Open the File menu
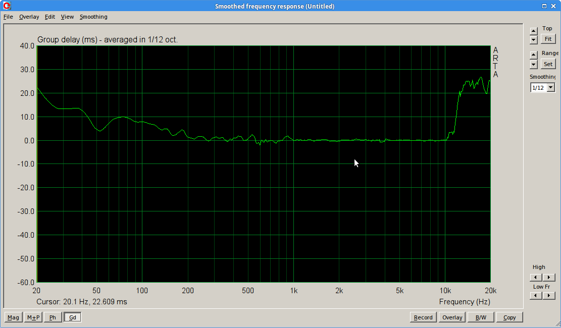The image size is (561, 328). tap(8, 17)
